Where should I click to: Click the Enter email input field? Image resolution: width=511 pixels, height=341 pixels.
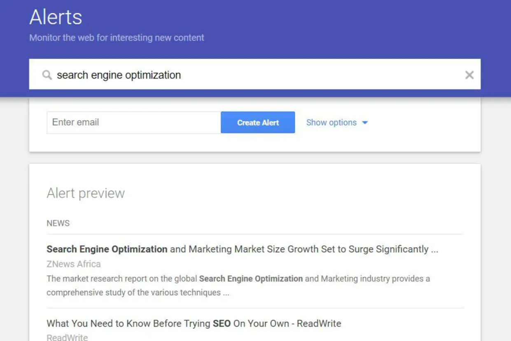pos(133,122)
